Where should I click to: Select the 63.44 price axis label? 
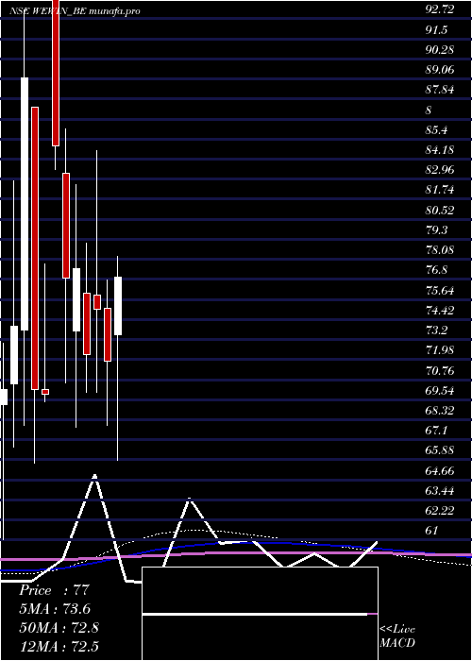pyautogui.click(x=440, y=491)
